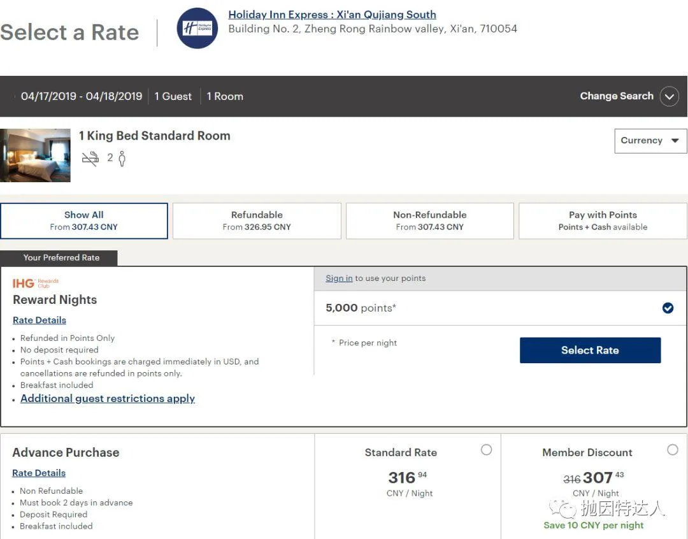Open Rate Details under Reward Nights
Screen dimensions: 688x539
[x=39, y=320]
